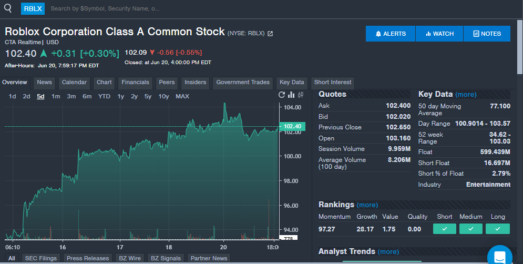The width and height of the screenshot is (523, 264).
Task: Click the Analyst Trends (more) link
Action: 388,252
